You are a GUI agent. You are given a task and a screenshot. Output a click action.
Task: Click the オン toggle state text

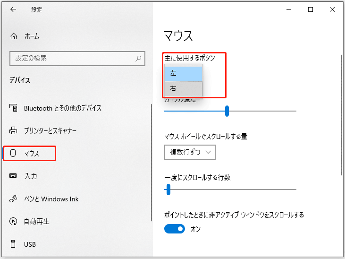point(195,229)
